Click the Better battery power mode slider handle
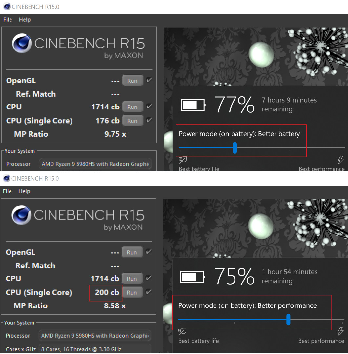Image resolution: width=348 pixels, height=354 pixels. (x=235, y=148)
